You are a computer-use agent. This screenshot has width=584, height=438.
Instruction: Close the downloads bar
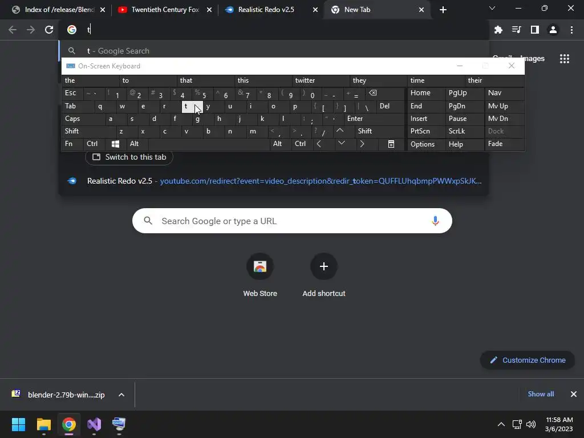click(x=574, y=394)
